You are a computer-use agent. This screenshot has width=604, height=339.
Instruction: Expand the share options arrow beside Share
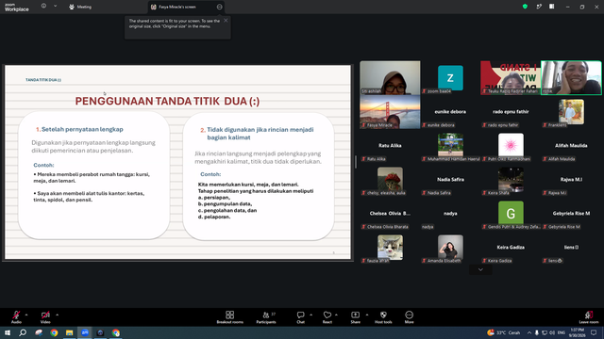click(x=367, y=315)
